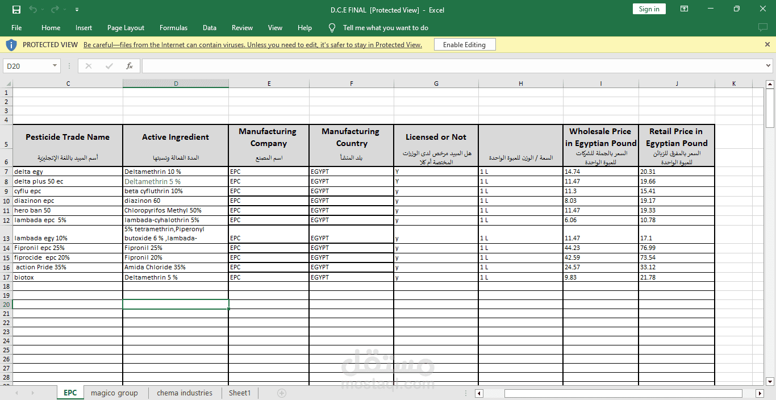Open the Formulas tab

tap(173, 28)
